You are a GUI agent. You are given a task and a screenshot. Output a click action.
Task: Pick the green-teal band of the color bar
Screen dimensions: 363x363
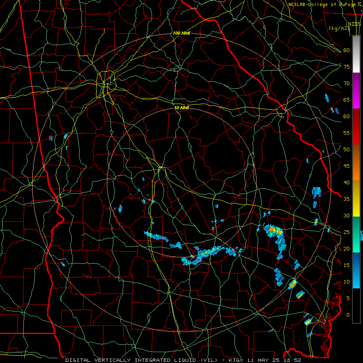coord(356,234)
